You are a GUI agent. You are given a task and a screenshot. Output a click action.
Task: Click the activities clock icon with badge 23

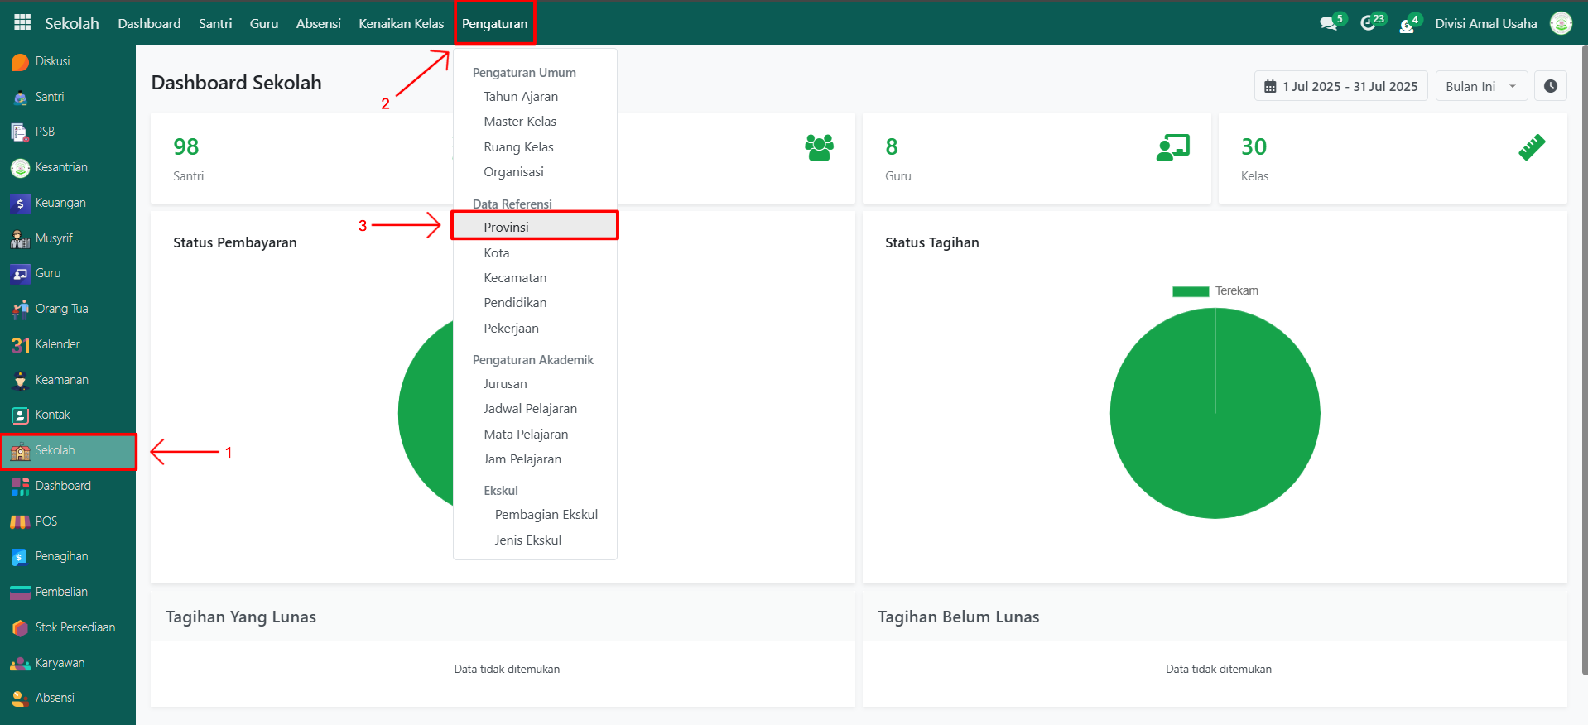pyautogui.click(x=1369, y=23)
